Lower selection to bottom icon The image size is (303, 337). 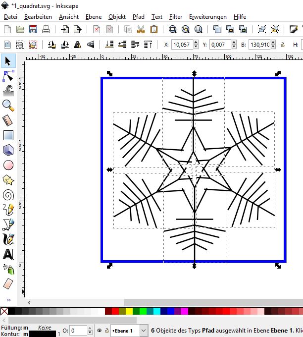tap(109, 45)
